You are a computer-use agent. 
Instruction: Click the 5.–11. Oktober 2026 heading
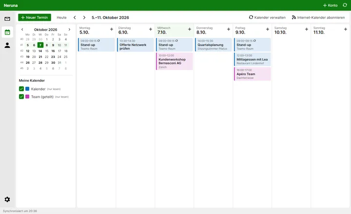[x=110, y=18]
